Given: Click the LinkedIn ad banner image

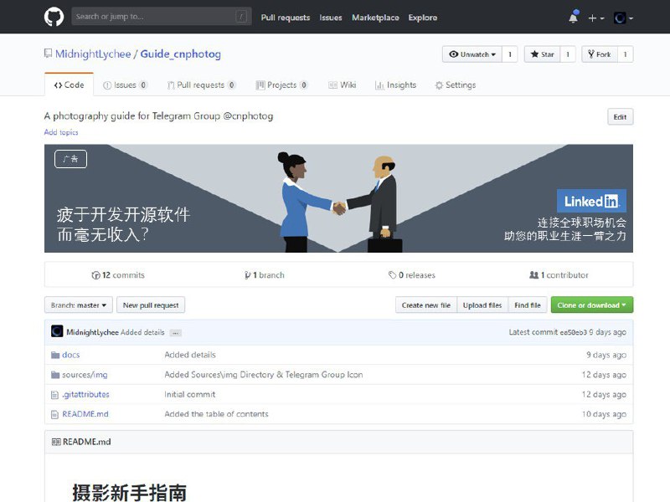Looking at the screenshot, I should pyautogui.click(x=339, y=198).
